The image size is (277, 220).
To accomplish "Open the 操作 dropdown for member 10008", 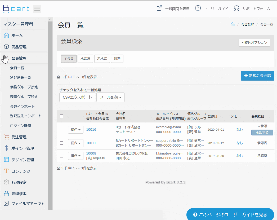I will pos(76,156).
